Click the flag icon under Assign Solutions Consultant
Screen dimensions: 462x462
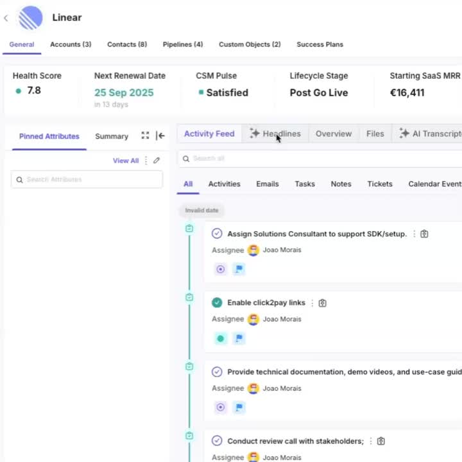[239, 269]
